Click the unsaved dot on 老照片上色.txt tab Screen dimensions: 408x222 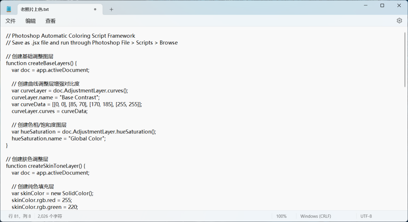click(95, 9)
